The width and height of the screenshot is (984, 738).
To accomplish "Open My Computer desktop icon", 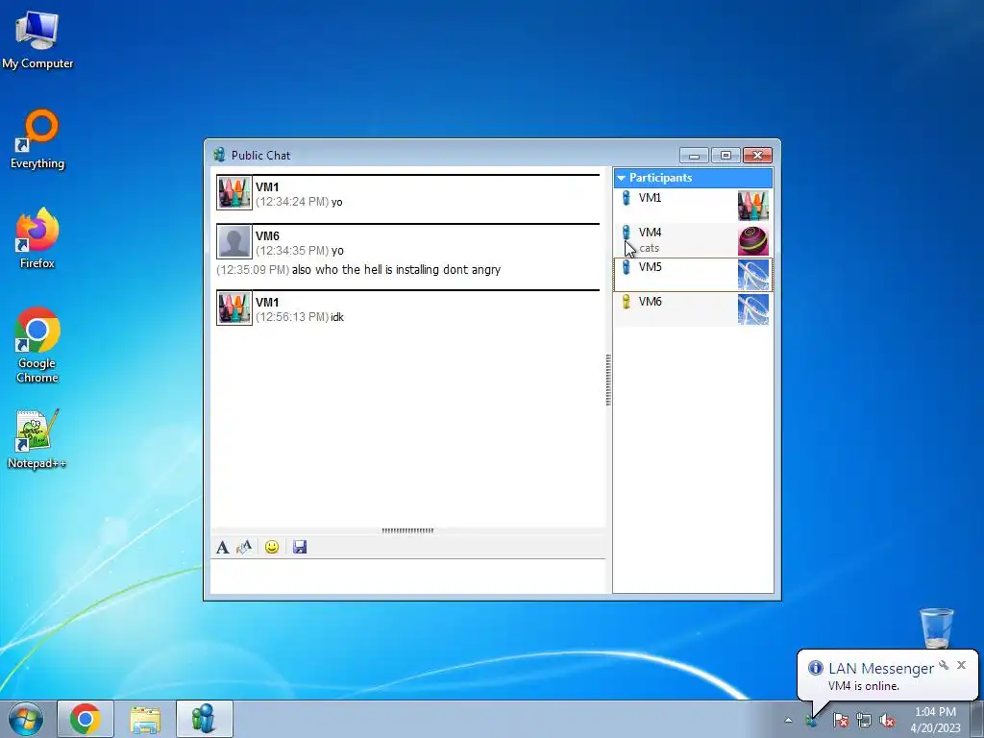I will tap(37, 39).
